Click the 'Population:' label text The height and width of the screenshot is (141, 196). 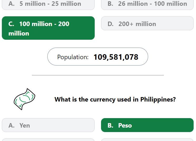[73, 57]
